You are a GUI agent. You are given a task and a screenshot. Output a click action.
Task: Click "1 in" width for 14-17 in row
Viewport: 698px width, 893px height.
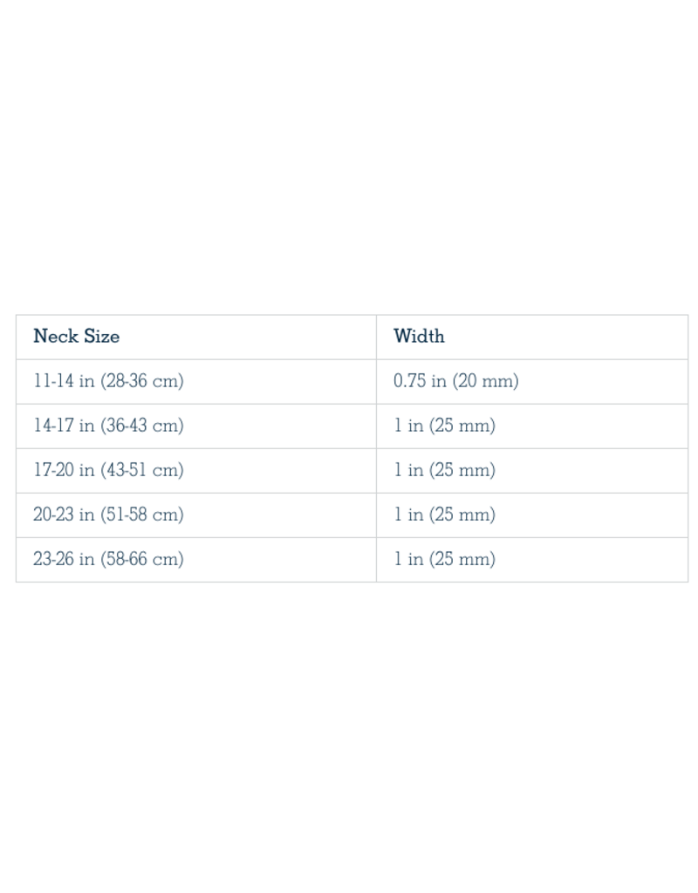coord(407,426)
